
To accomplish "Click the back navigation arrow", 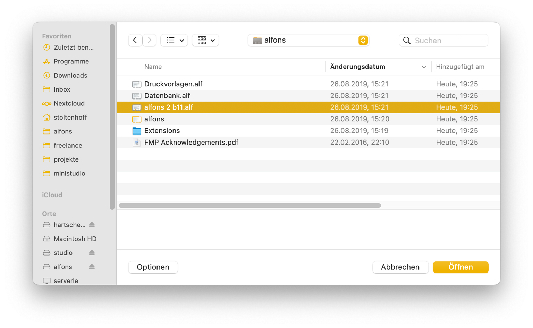I will (135, 40).
